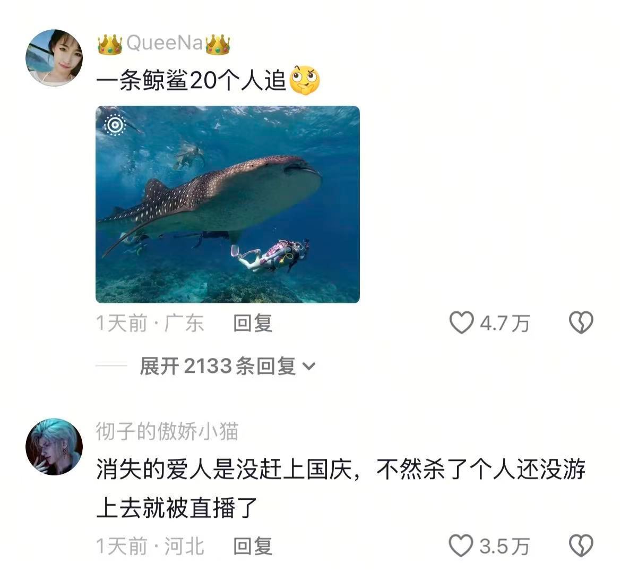Reply to QueeNa's comment via 回复

point(253,323)
